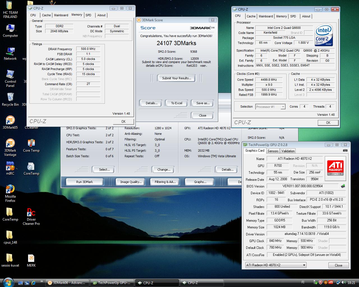Click the 3DMark06 taskbar button
Image resolution: width=359 pixels, height=287 pixels.
(67, 283)
